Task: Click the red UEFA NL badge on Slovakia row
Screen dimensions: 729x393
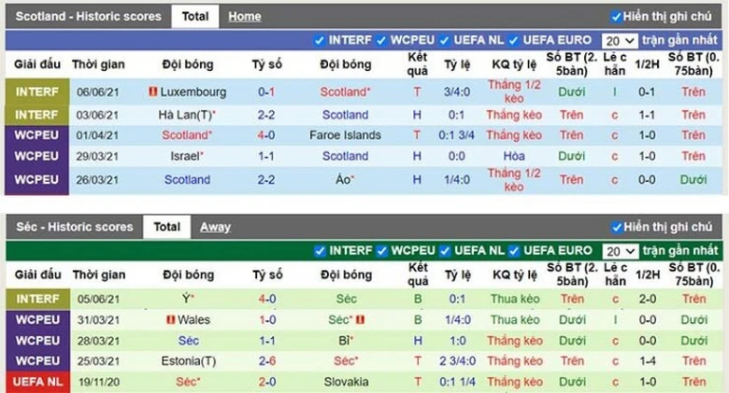Action: [36, 382]
